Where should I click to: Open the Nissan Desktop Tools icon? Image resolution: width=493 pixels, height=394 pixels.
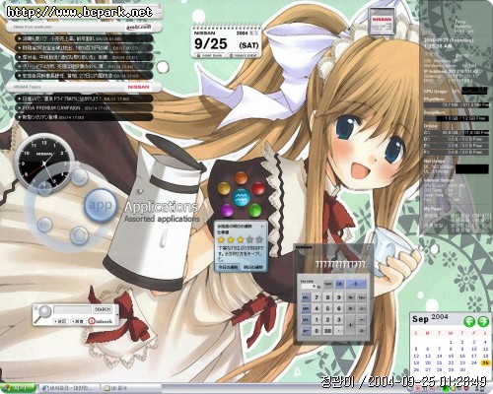click(x=381, y=22)
